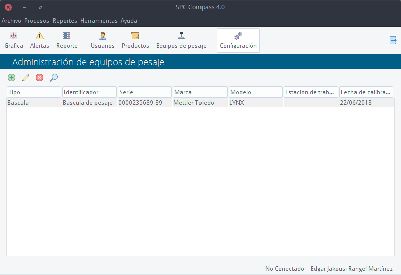The image size is (401, 275).
Task: Edit equipment with the pencil icon
Action: 26,78
